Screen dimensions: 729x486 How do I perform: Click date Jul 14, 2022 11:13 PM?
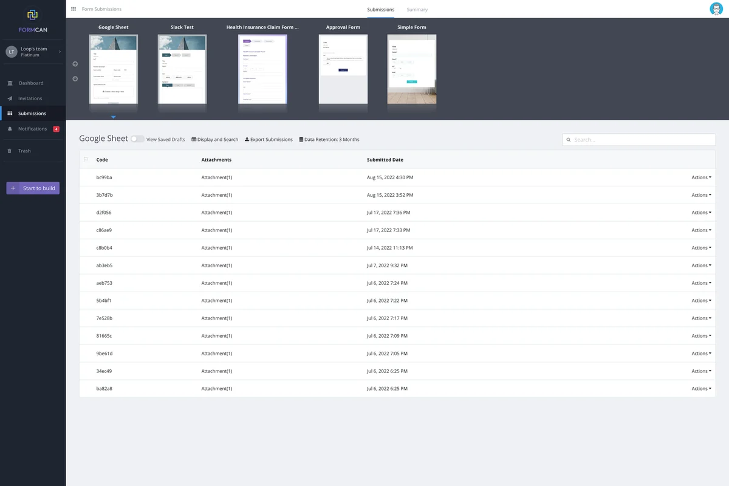pos(390,248)
